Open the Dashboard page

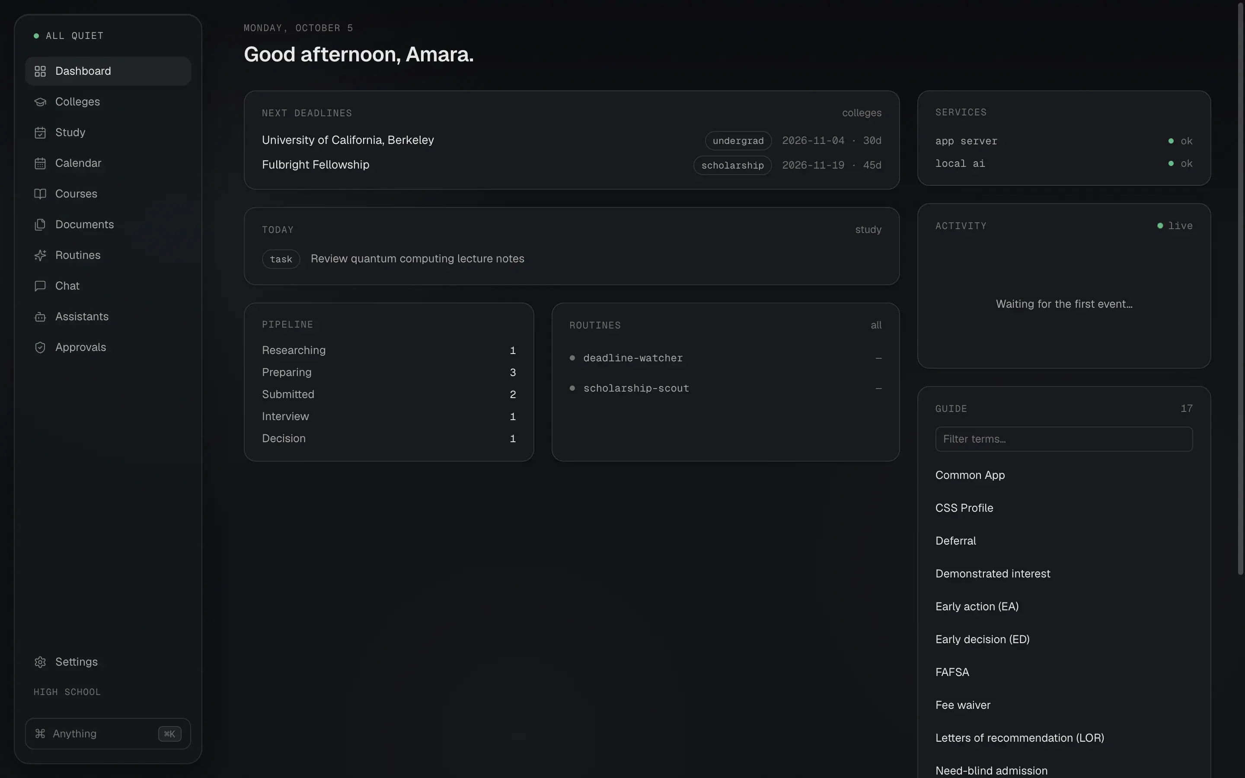(108, 71)
